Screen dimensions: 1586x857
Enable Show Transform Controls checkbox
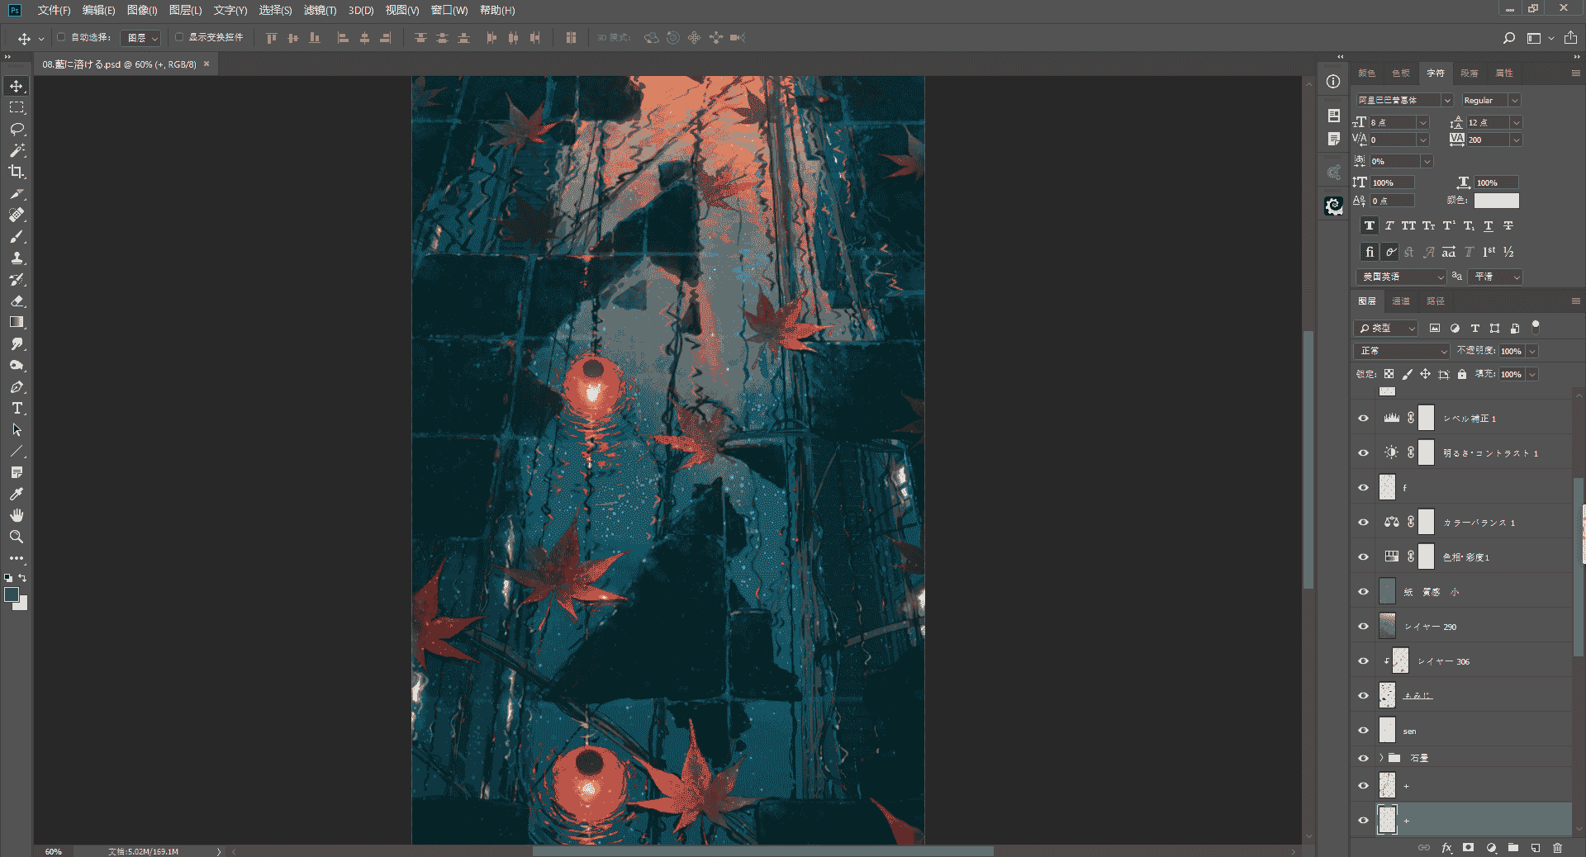point(178,37)
